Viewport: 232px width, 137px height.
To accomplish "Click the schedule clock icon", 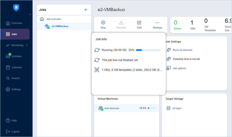I will pos(168,59).
